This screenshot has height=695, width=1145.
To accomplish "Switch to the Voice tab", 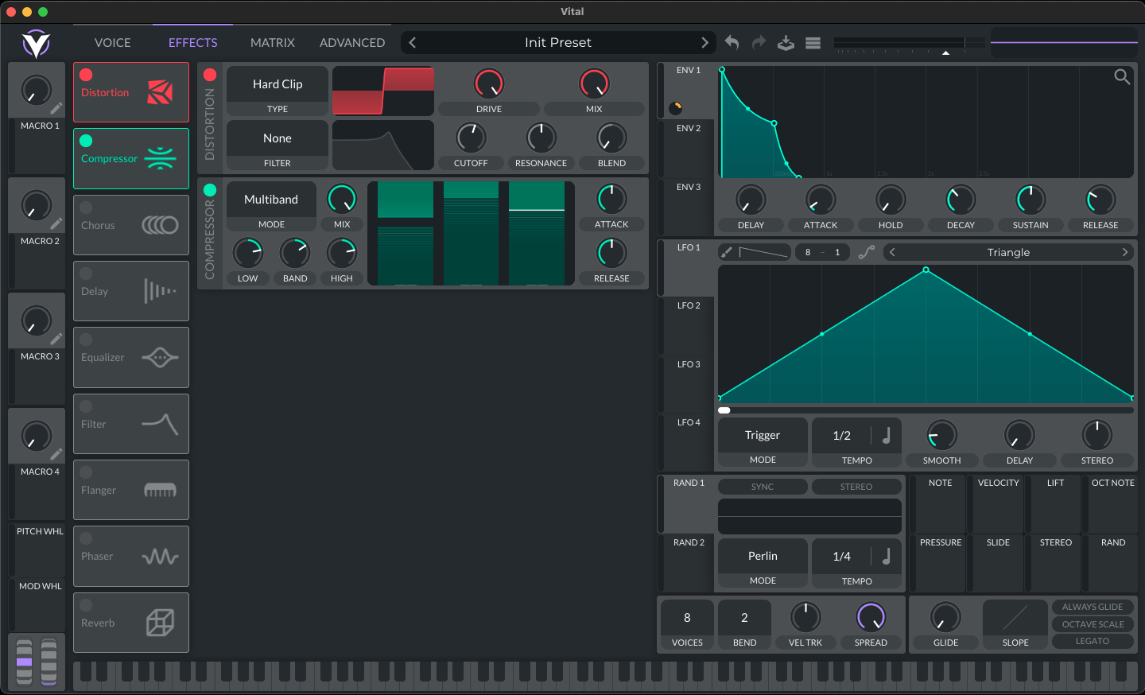I will tap(113, 43).
